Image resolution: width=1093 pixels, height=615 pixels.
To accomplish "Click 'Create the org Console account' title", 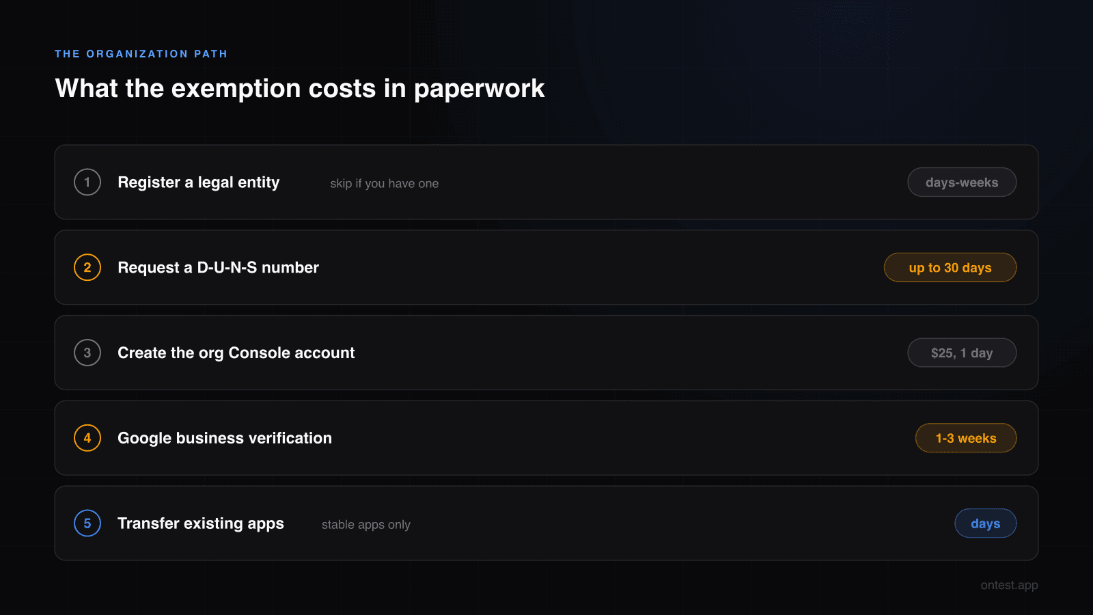I will click(236, 353).
